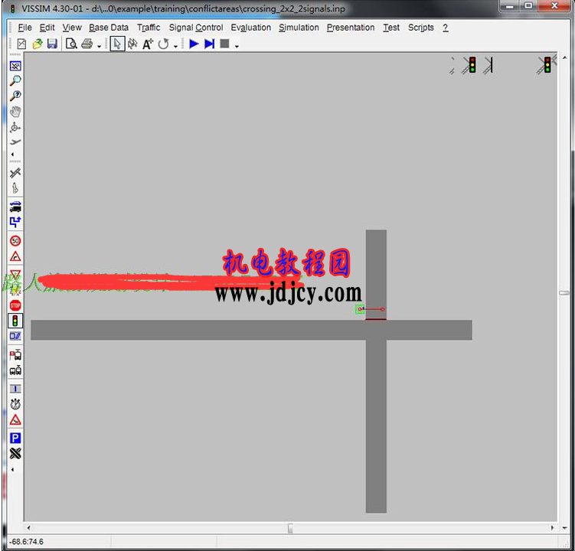Select the zoom magnifier tool
This screenshot has height=551, width=575.
pyautogui.click(x=15, y=80)
